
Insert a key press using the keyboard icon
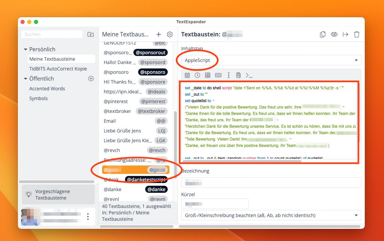click(x=218, y=75)
